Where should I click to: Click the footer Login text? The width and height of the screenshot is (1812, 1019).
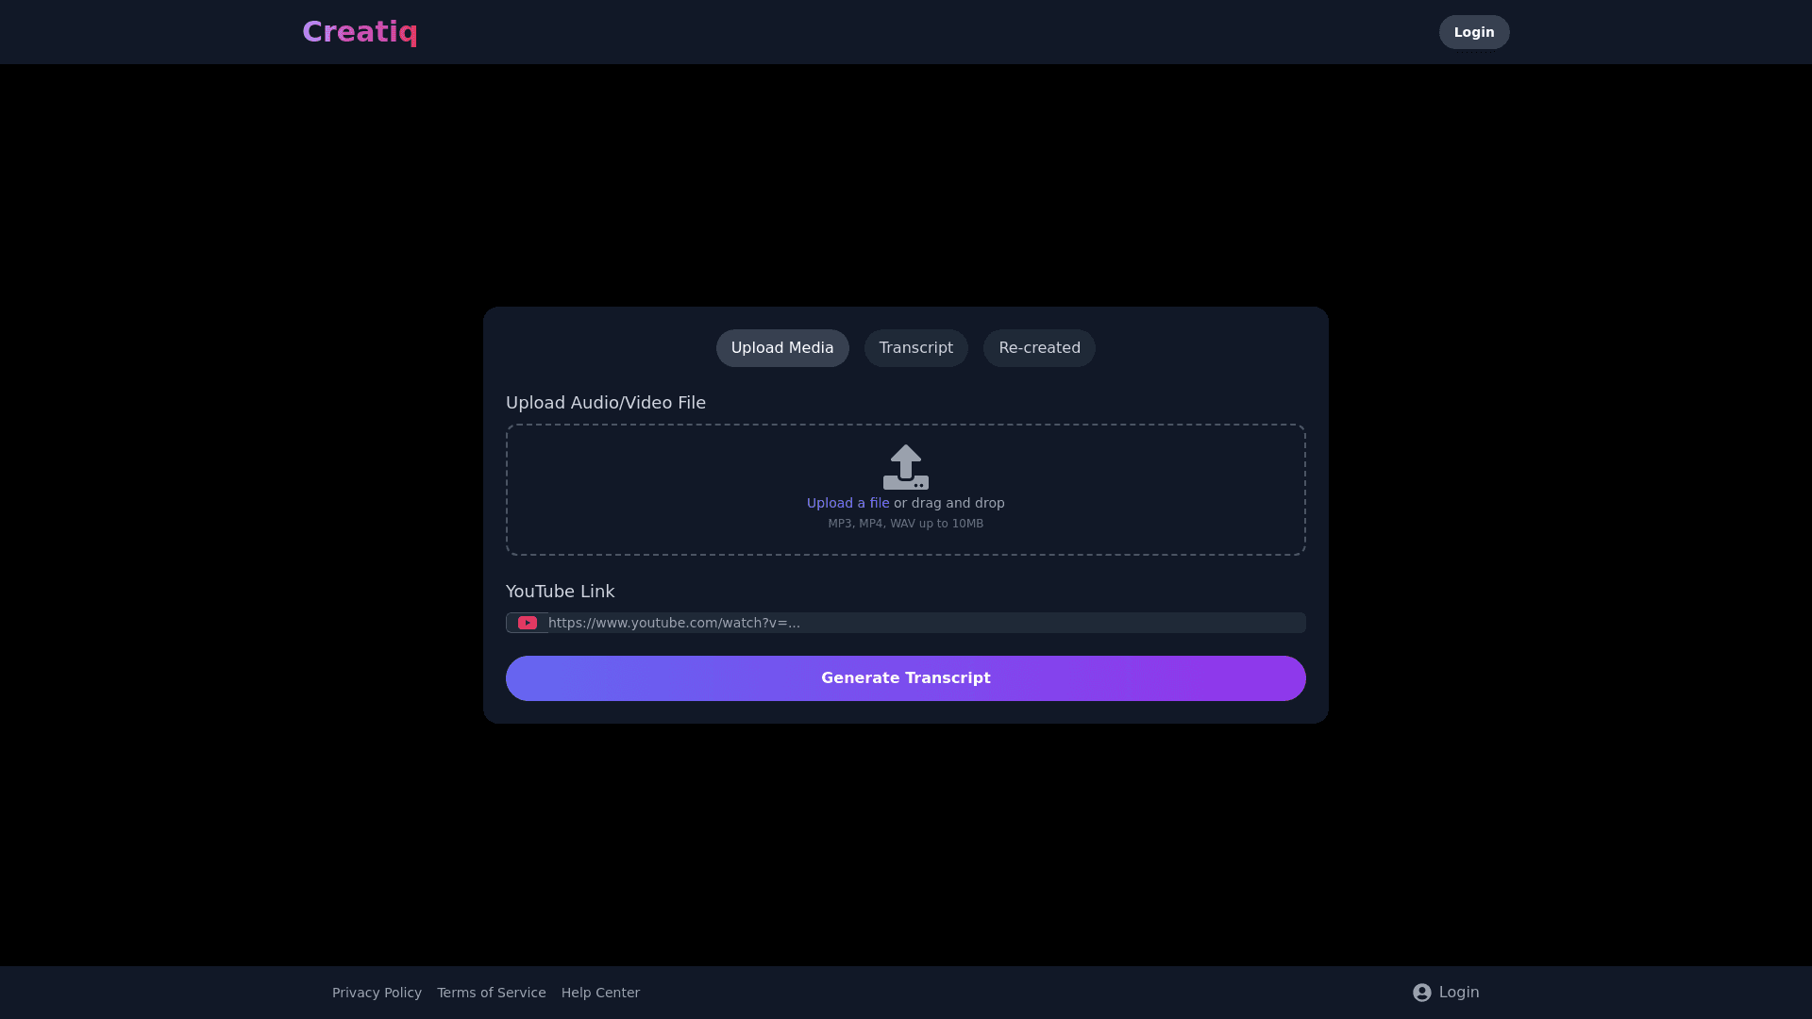(x=1458, y=993)
